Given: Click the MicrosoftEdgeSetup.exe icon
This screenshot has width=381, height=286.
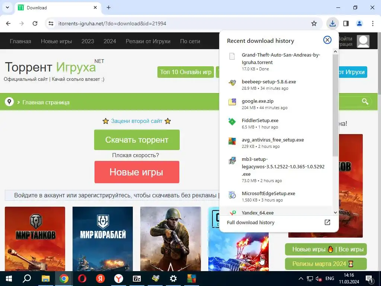Looking at the screenshot, I should pos(232,194).
